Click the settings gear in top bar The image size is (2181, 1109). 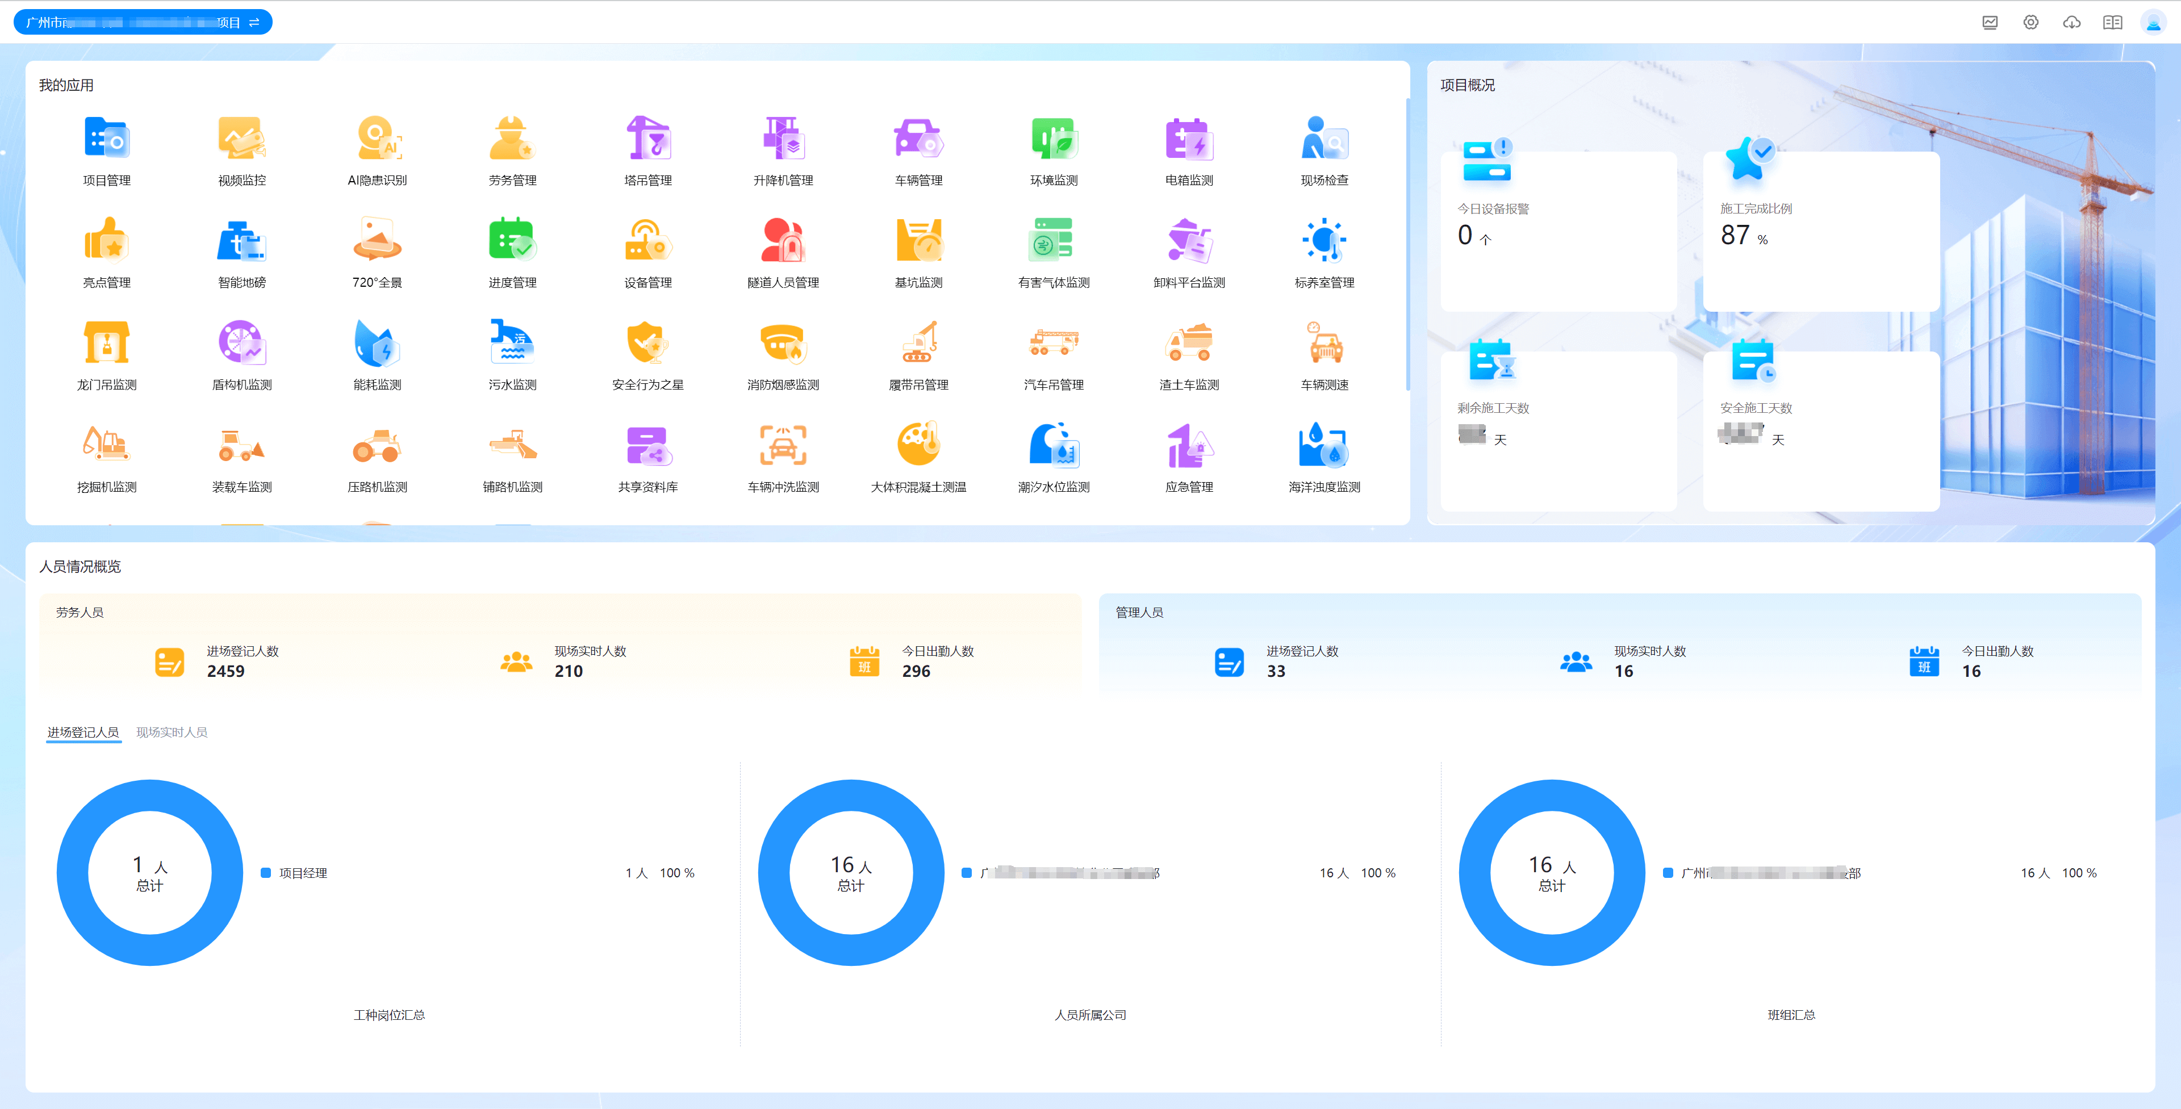click(x=2030, y=23)
